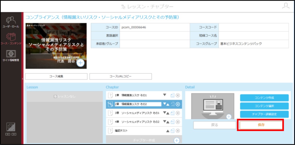Copy the 2章 chapter via copy icon
The image size is (295, 145).
(172, 104)
